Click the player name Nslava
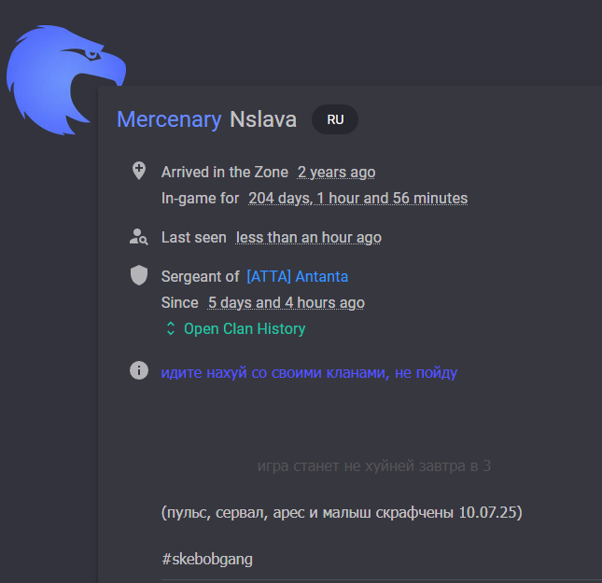The height and width of the screenshot is (583, 602). pos(263,119)
